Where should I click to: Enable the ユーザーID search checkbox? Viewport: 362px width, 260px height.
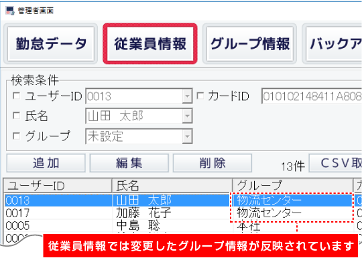[16, 96]
